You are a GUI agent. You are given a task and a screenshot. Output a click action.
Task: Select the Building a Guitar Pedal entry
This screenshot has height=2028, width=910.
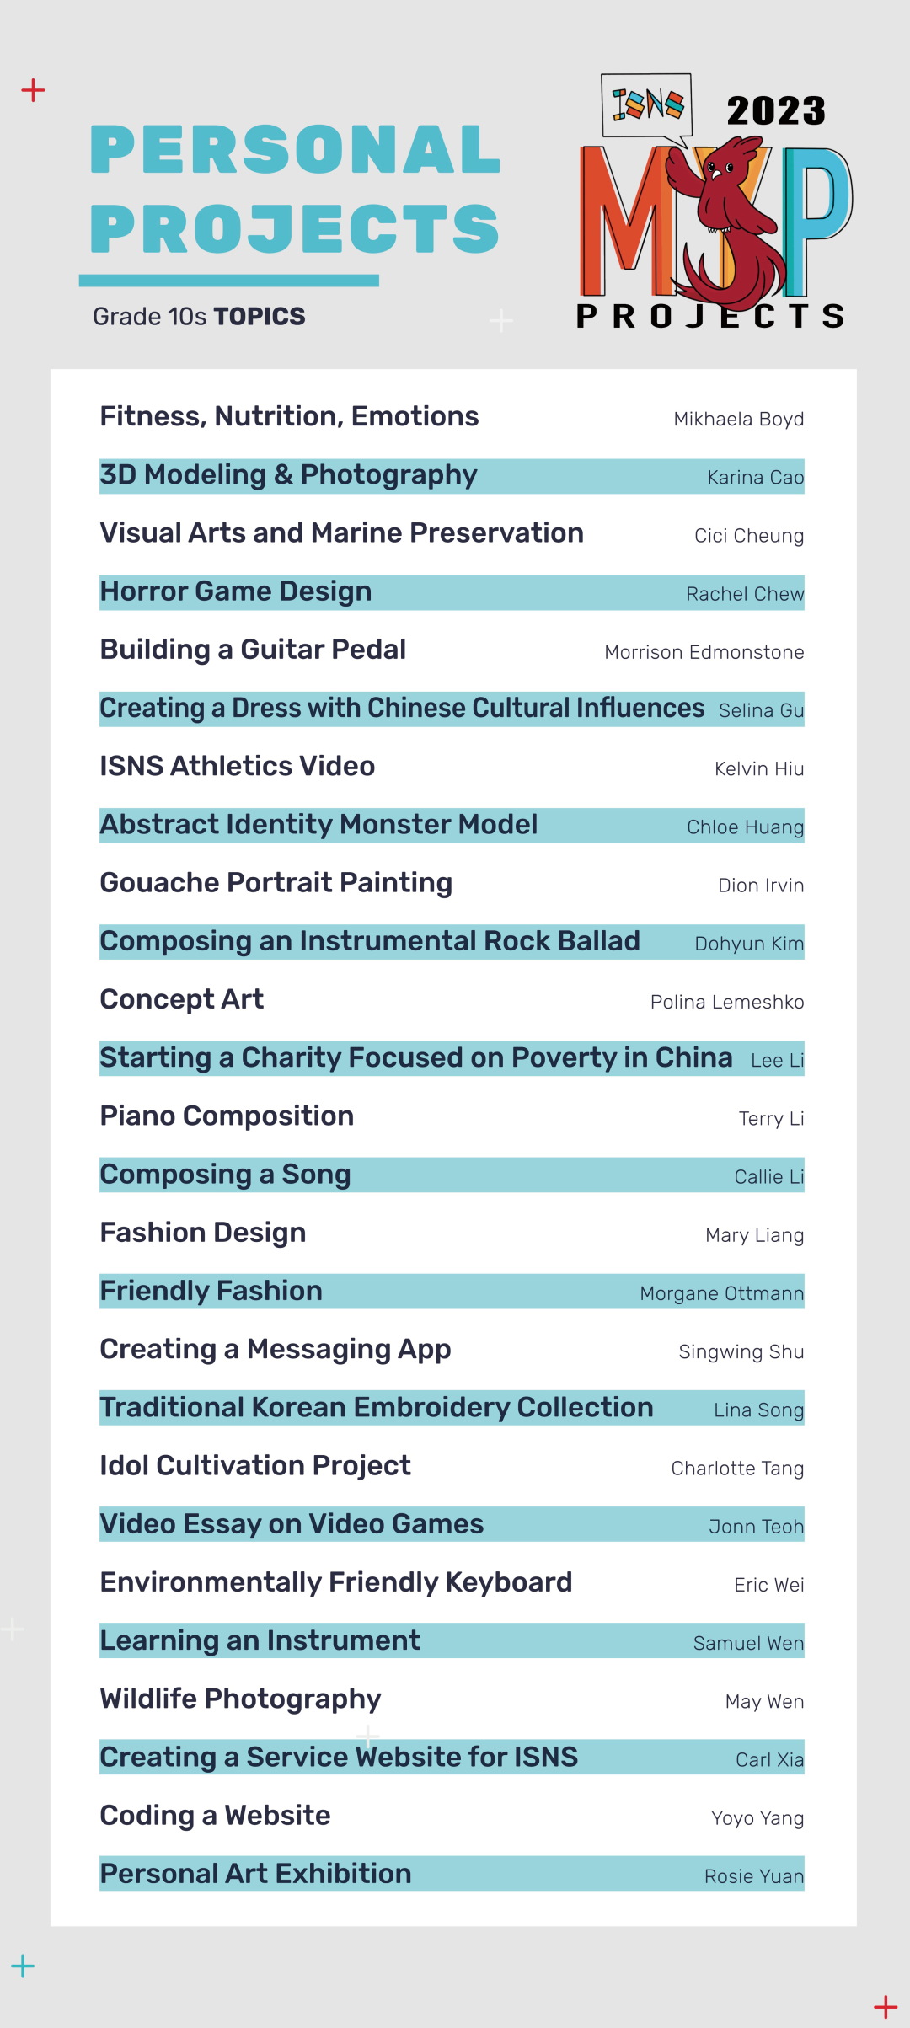(253, 650)
